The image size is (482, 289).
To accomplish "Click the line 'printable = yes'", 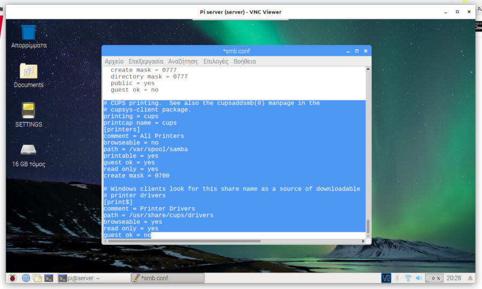I will coord(131,156).
